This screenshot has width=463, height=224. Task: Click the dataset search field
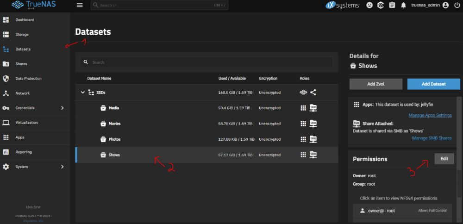coord(206,62)
